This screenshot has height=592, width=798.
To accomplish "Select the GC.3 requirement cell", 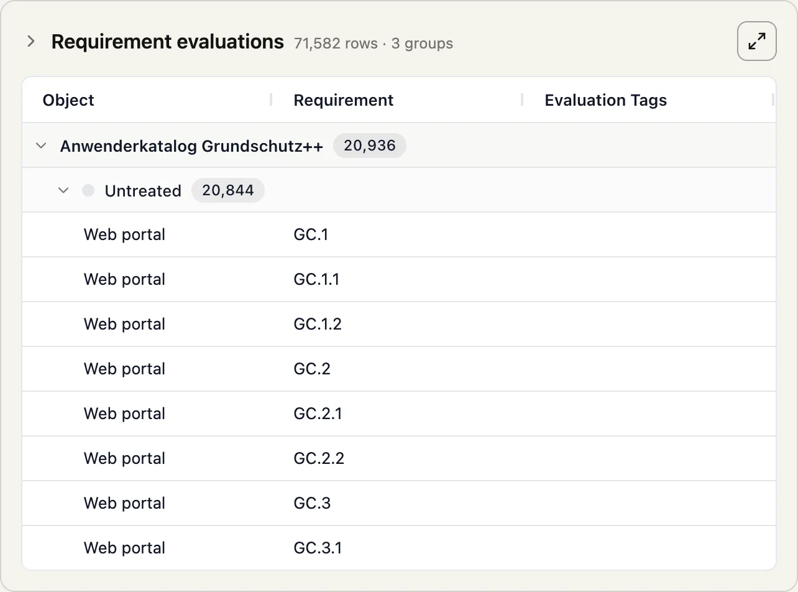I will [x=312, y=503].
